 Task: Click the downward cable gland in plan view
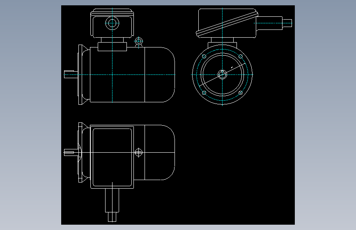pyautogui.click(x=112, y=205)
